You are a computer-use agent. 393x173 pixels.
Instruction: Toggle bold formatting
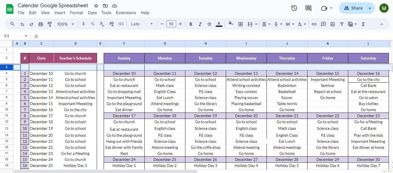click(191, 24)
